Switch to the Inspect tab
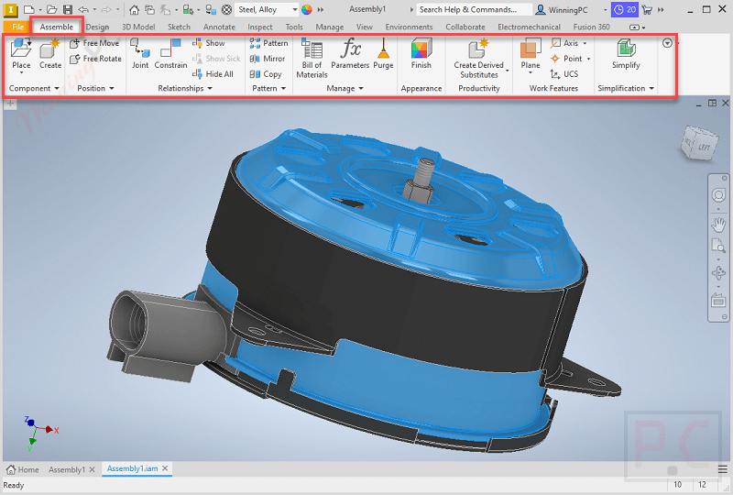Viewport: 733px width, 495px height. point(260,27)
